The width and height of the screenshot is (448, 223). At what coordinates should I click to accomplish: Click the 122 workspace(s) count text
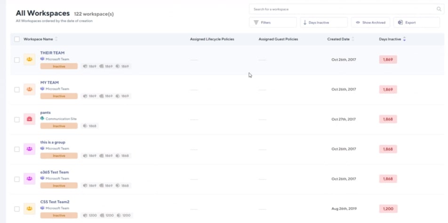(94, 14)
